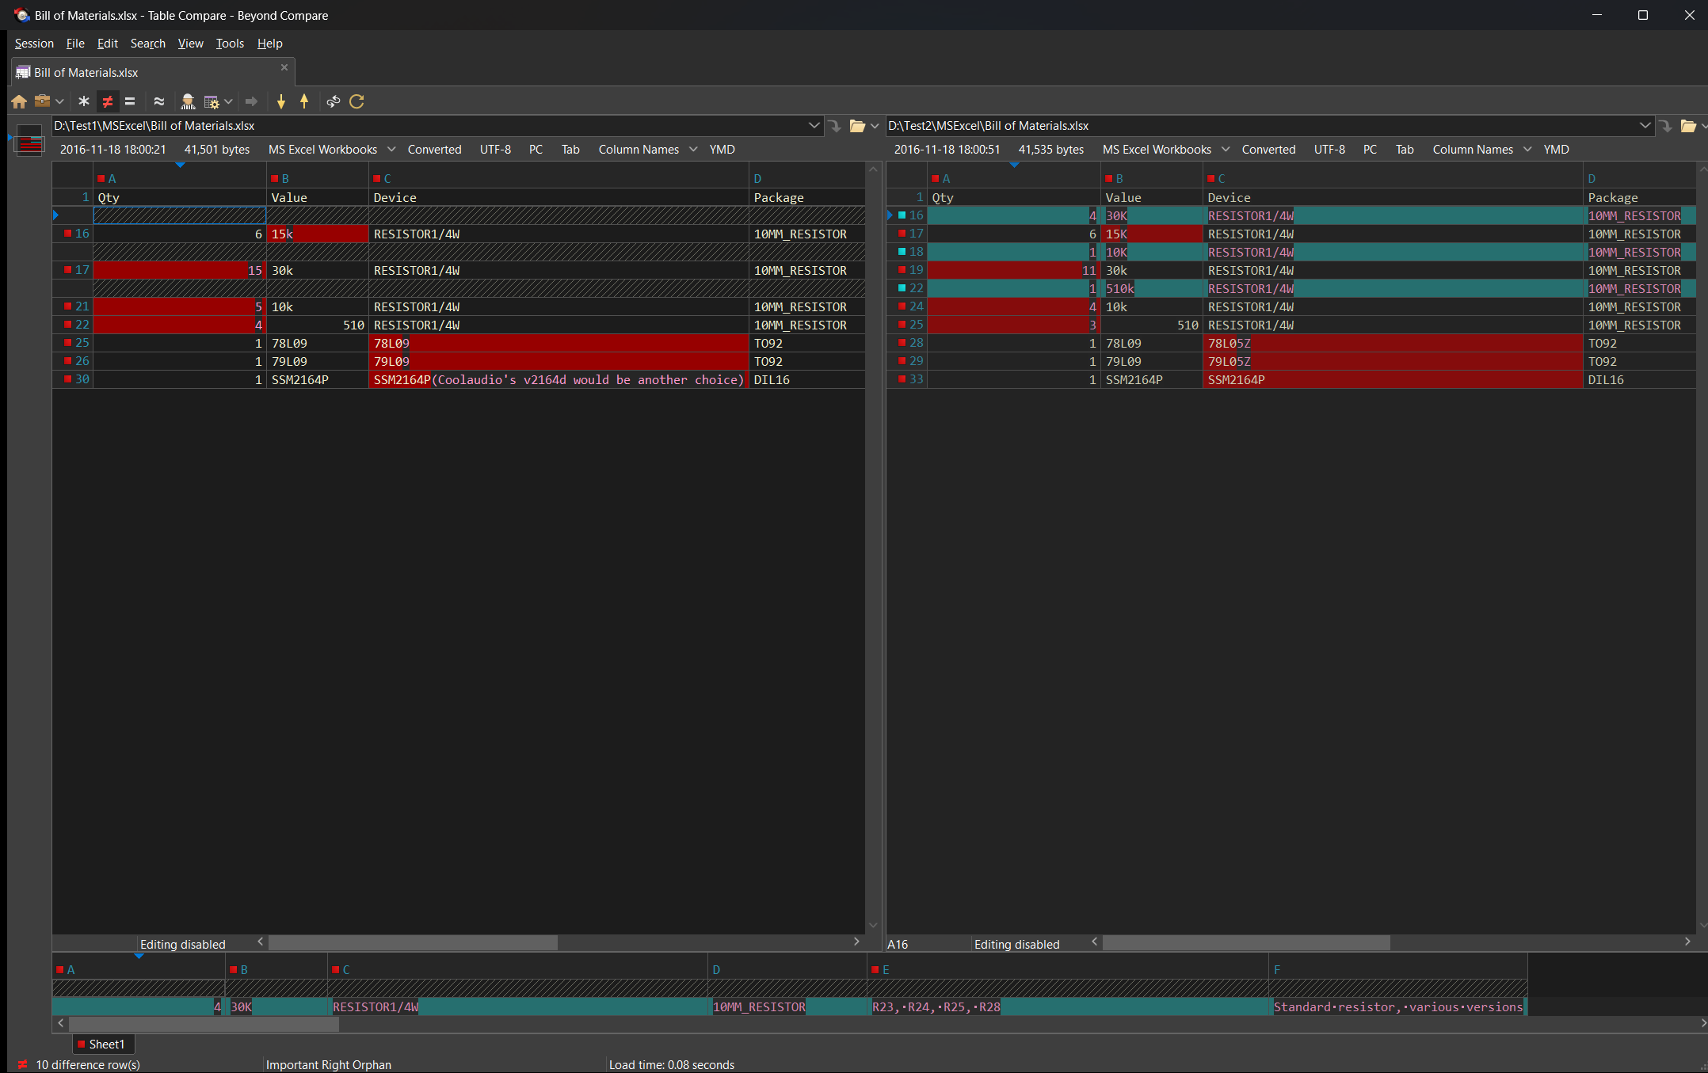Toggle Show Same equals filter
The image size is (1708, 1073).
click(x=130, y=101)
